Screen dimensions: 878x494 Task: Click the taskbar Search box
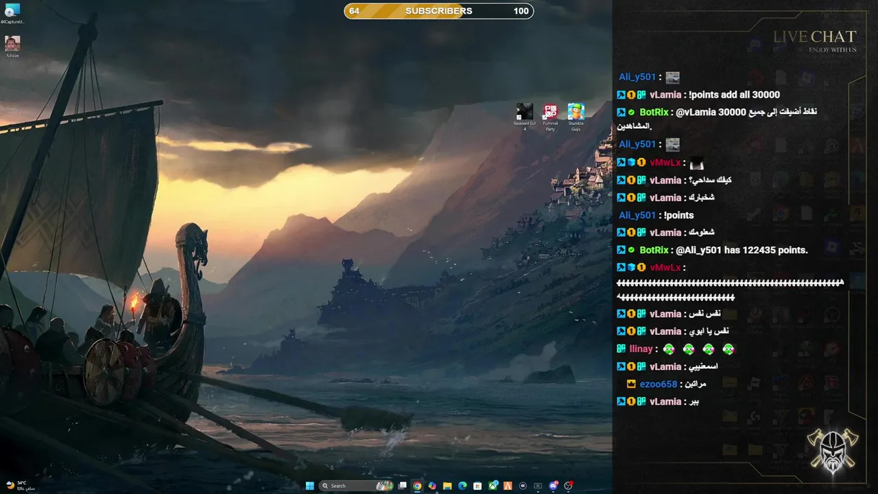[356, 486]
